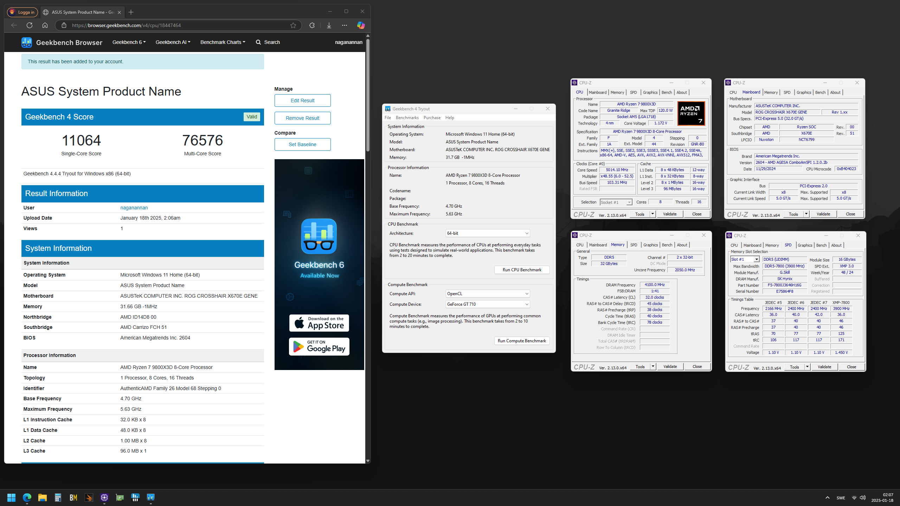The height and width of the screenshot is (506, 900).
Task: Click the Valid badge on score header
Action: click(x=252, y=117)
